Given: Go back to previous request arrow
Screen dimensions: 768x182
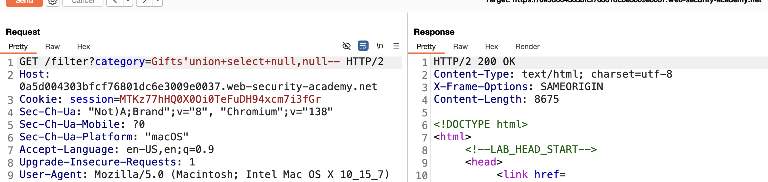Looking at the screenshot, I should click(x=115, y=2).
